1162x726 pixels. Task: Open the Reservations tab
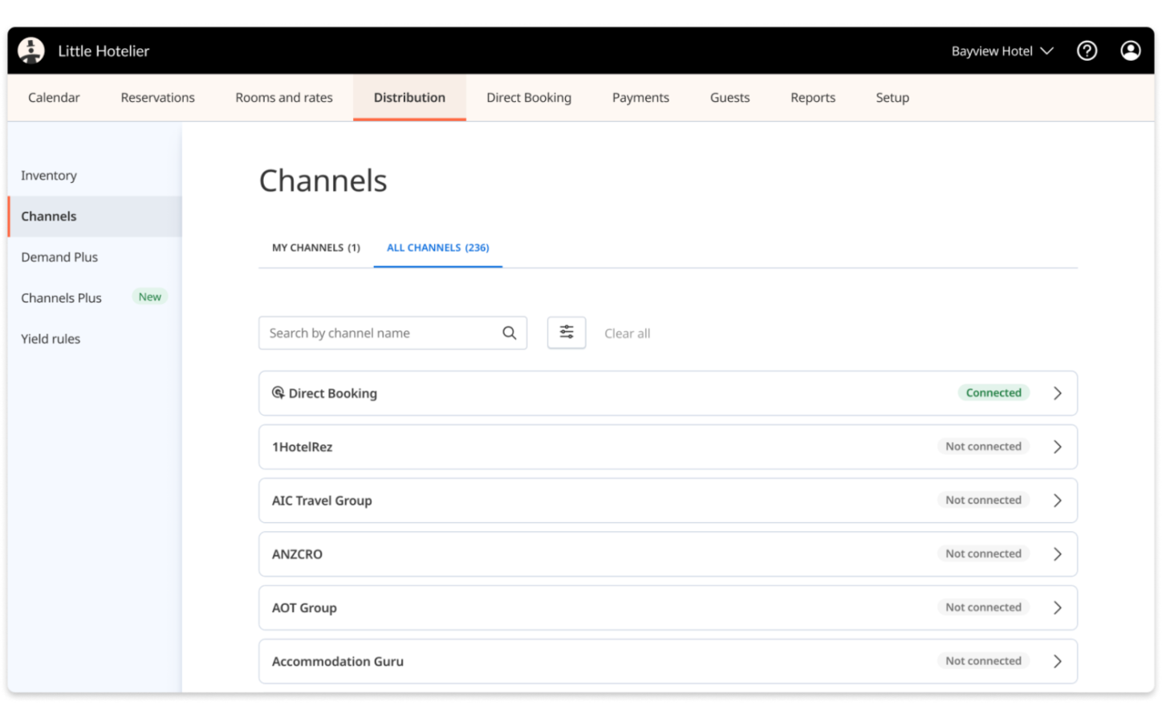pyautogui.click(x=158, y=98)
